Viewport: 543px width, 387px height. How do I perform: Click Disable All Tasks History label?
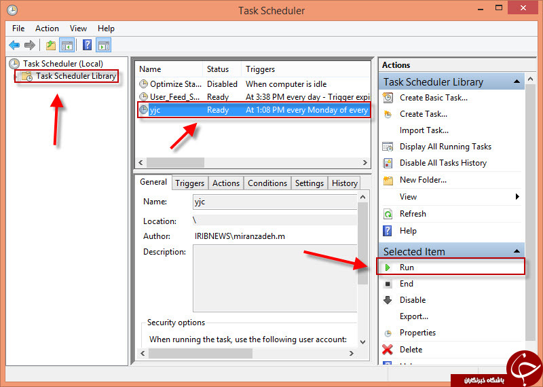(443, 163)
